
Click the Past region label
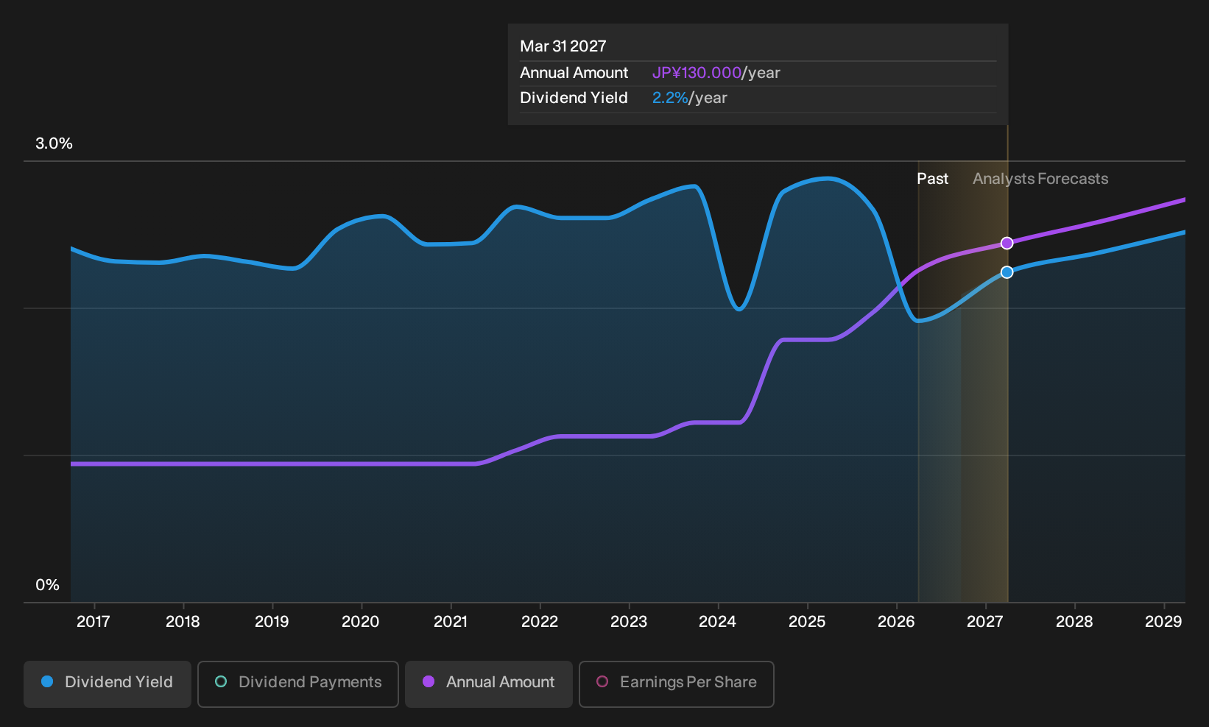(x=932, y=179)
